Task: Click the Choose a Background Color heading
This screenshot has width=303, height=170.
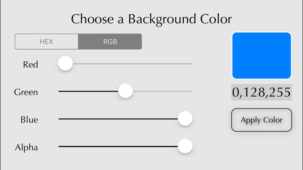Action: click(x=151, y=19)
